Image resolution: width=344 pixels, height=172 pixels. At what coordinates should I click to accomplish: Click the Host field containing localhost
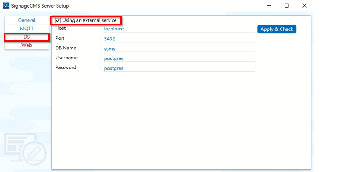178,29
